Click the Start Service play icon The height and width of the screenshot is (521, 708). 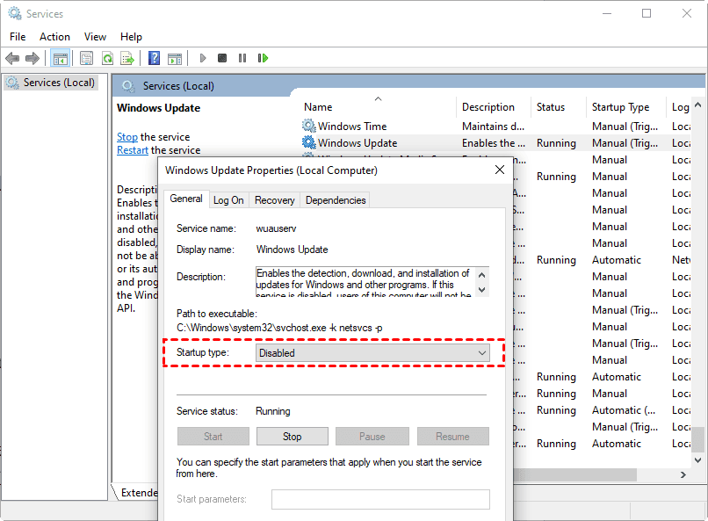(203, 58)
